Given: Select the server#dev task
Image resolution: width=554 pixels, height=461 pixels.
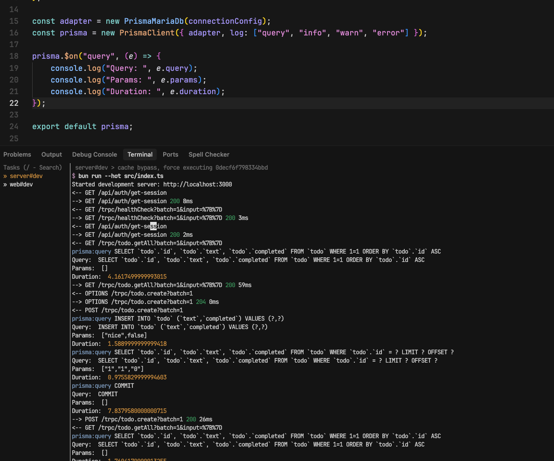Looking at the screenshot, I should [26, 176].
